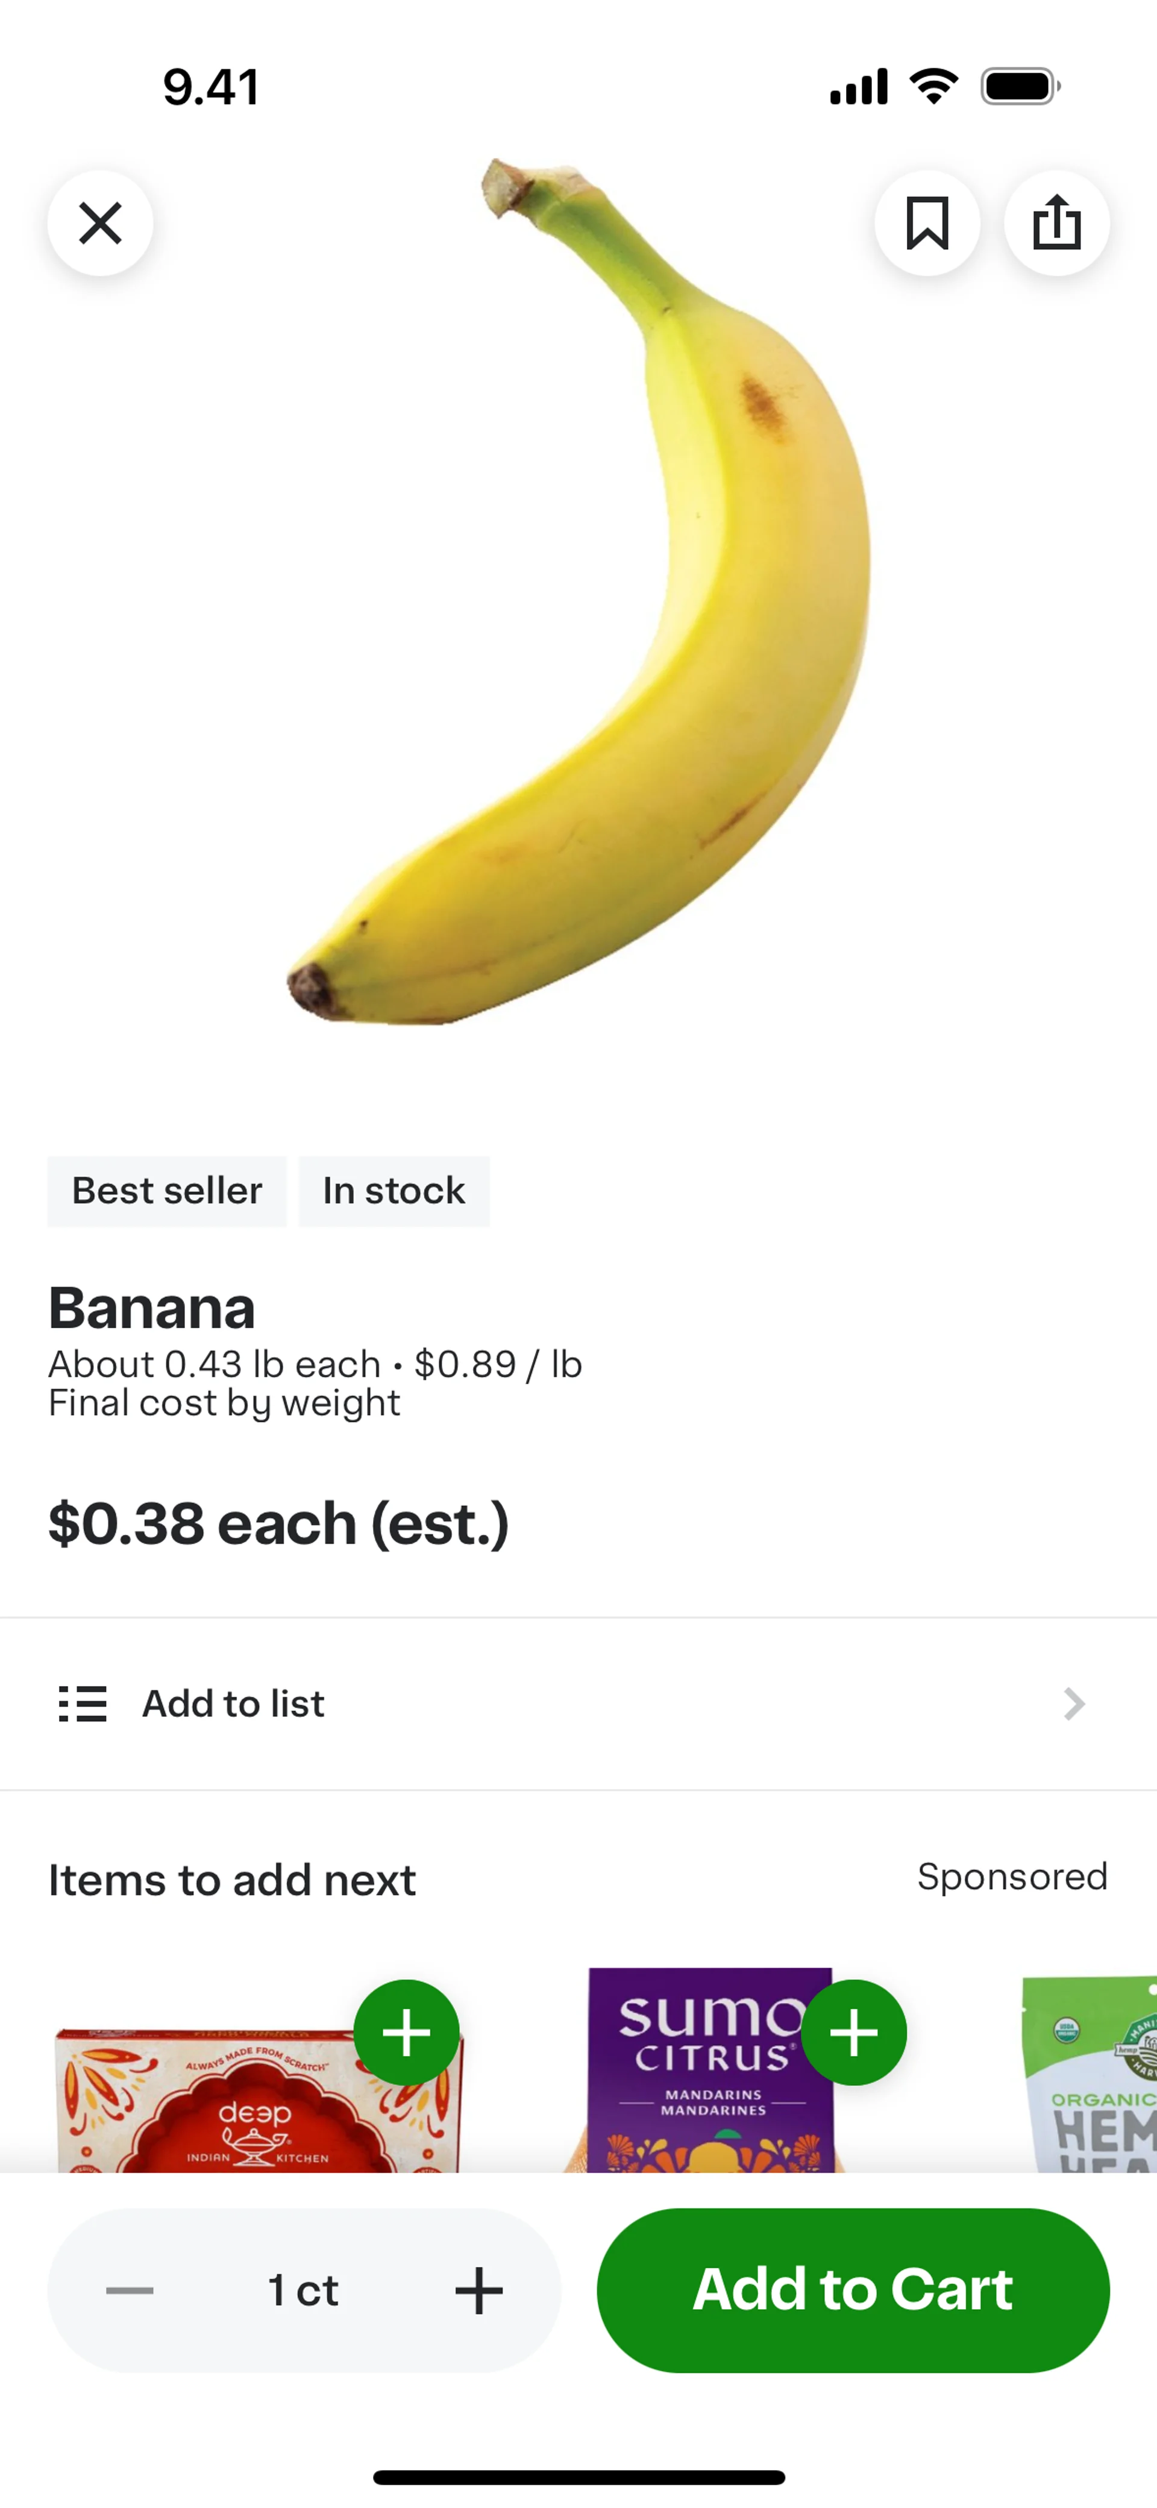View the banana product image
The width and height of the screenshot is (1157, 2508).
point(578,591)
